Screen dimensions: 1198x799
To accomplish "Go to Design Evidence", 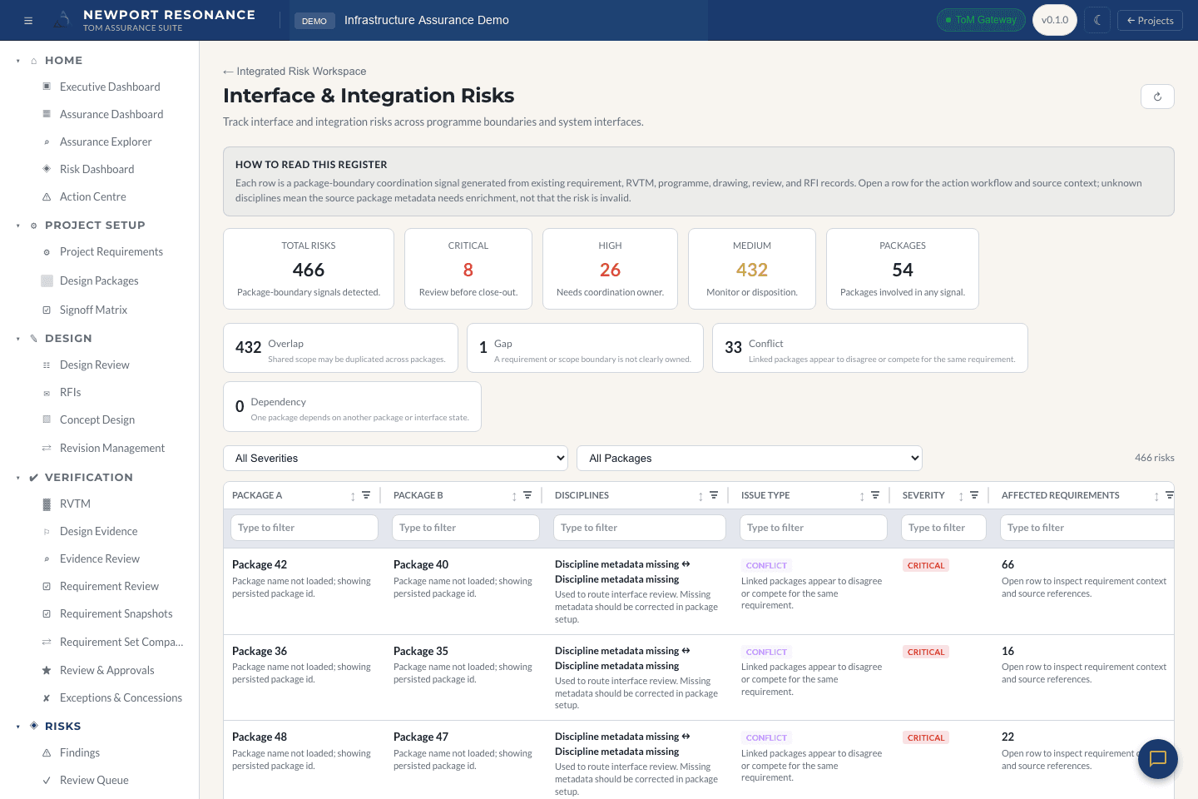I will pos(99,531).
